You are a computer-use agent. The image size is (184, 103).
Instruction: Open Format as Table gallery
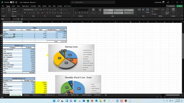[100, 11]
